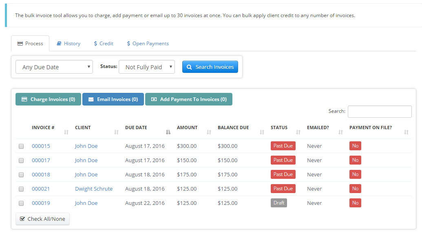Open invoice 000015 link
This screenshot has width=422, height=233.
tap(41, 146)
